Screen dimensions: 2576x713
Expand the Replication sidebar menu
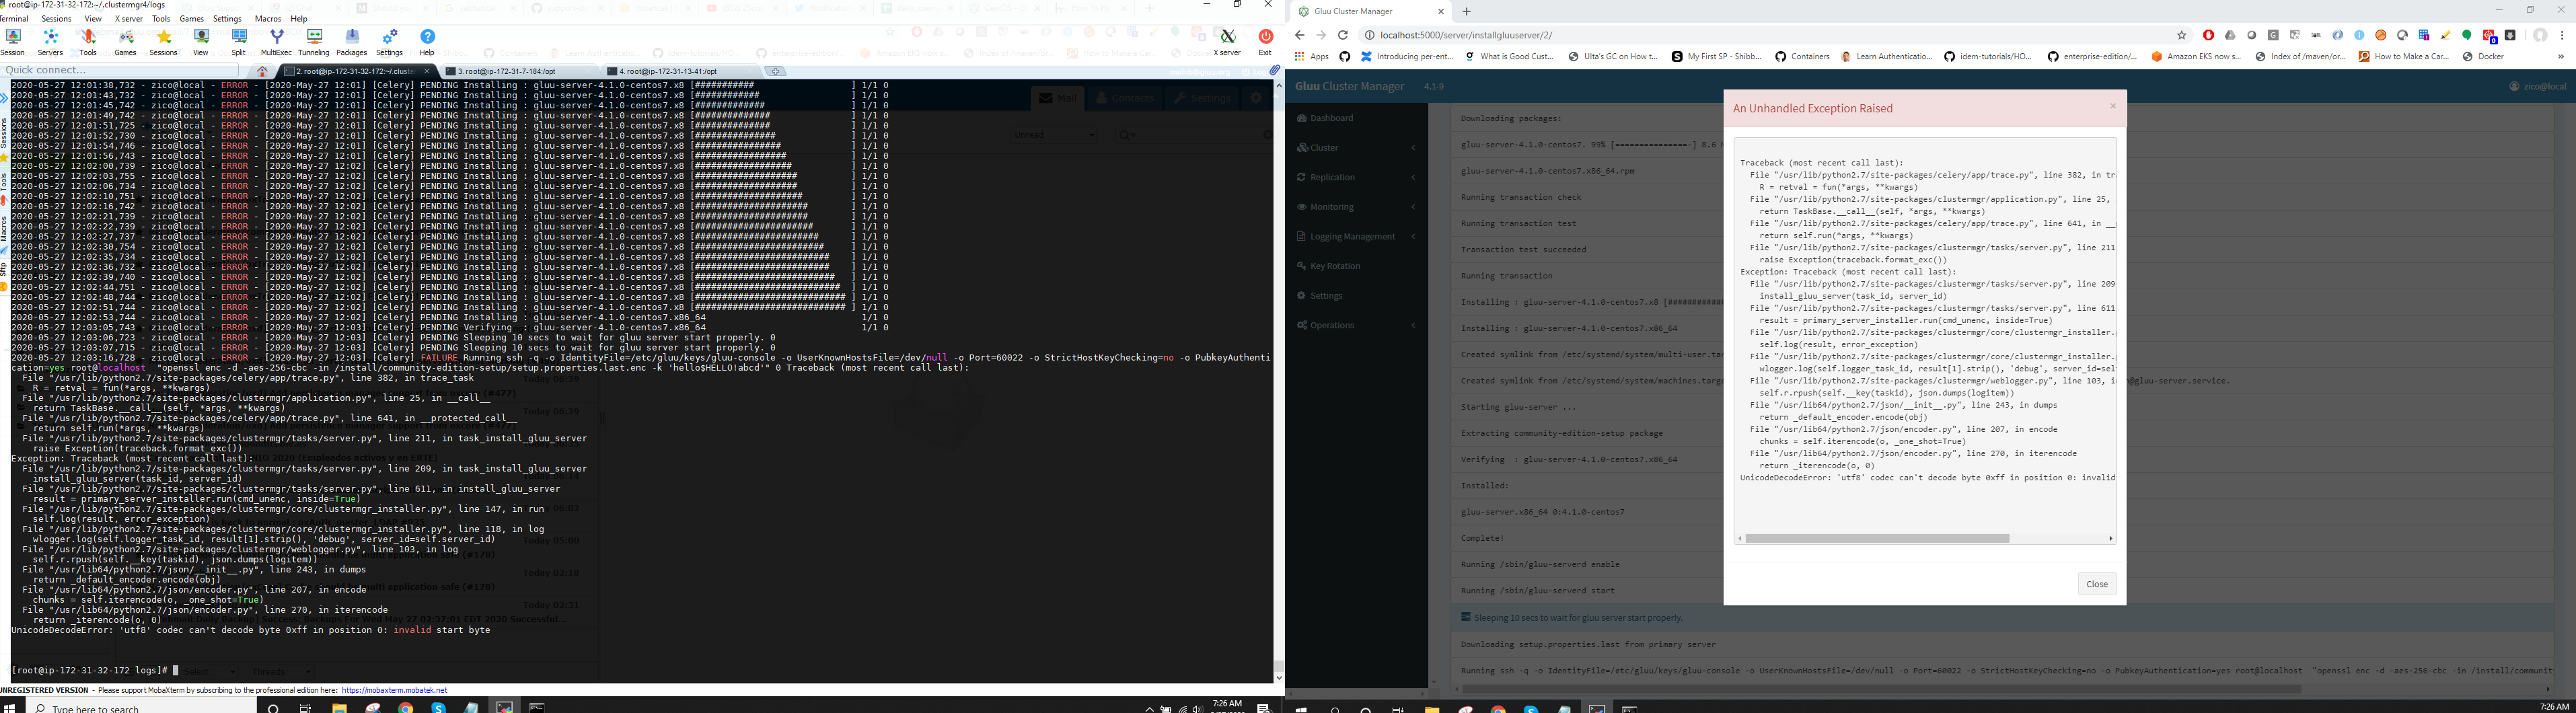pos(1356,177)
